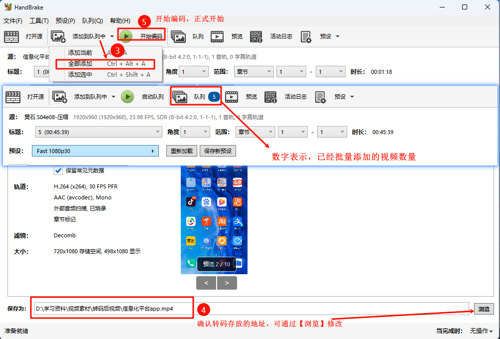Viewport: 500px width, 339px height.
Task: Click the 浏览 button
Action: [x=484, y=309]
